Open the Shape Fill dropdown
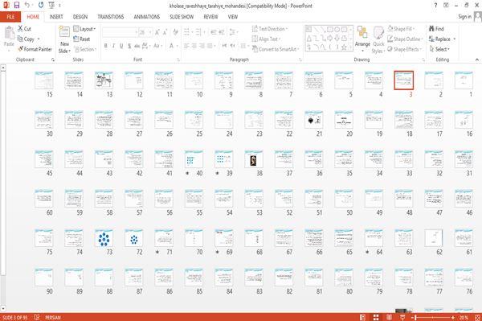 401,29
